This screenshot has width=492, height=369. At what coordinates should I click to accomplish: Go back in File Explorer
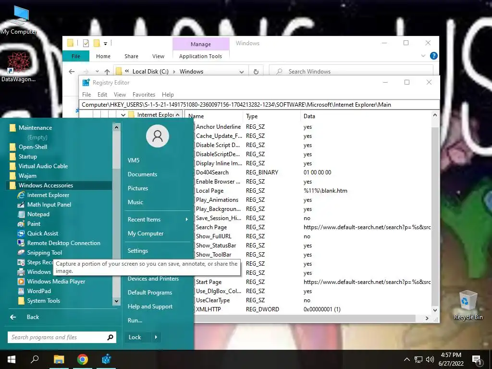pos(72,72)
